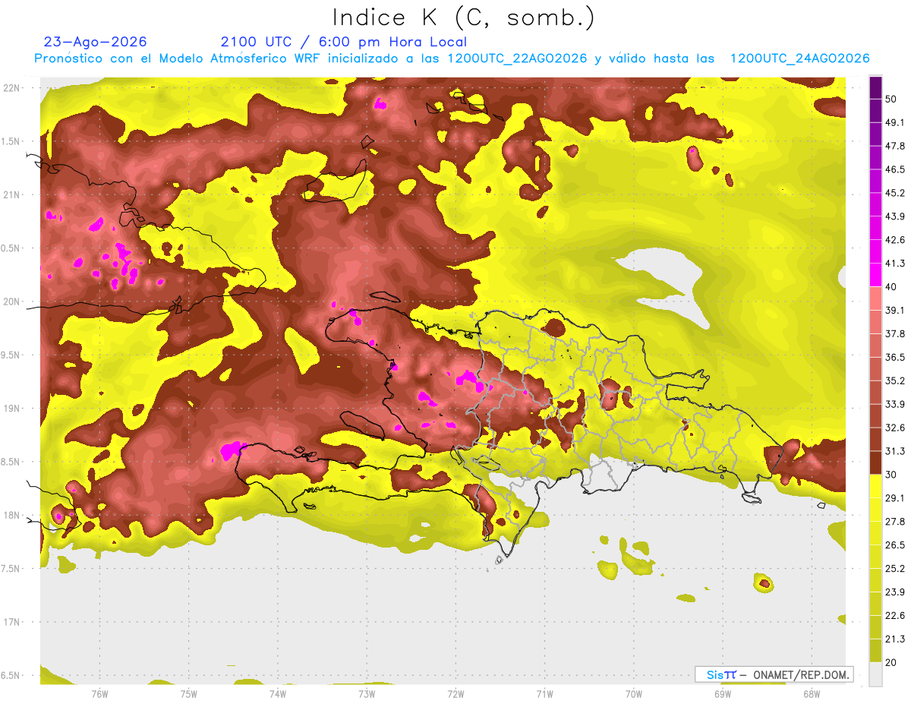The image size is (911, 704).
Task: Select the longitude label "74W"
Action: 277,694
